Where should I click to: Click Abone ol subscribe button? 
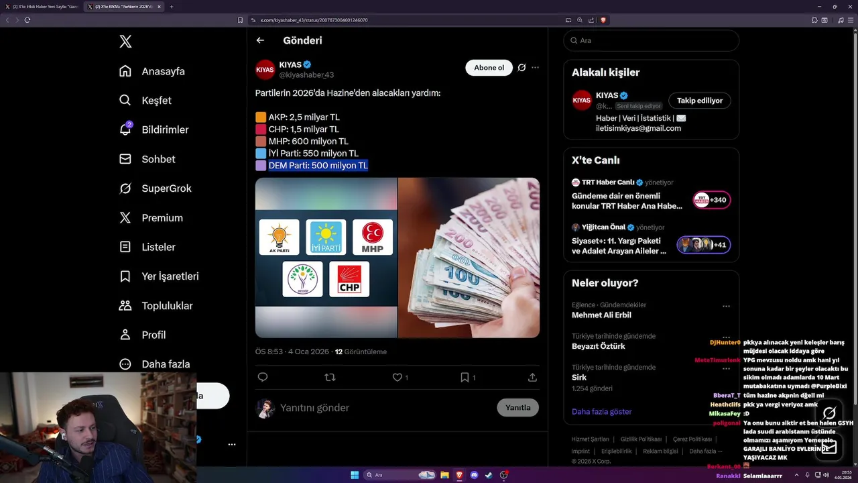tap(489, 68)
